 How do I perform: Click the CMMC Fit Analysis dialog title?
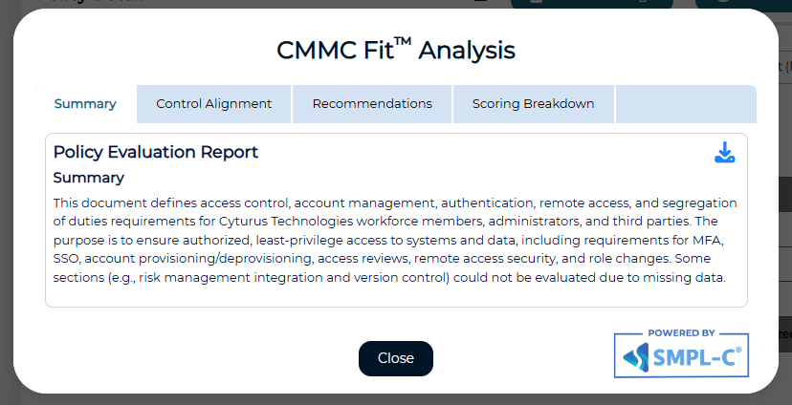coord(395,51)
